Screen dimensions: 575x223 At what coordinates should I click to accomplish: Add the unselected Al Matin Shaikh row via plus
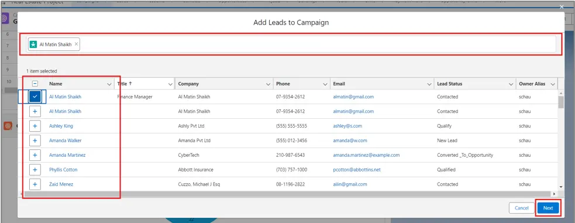tap(35, 111)
